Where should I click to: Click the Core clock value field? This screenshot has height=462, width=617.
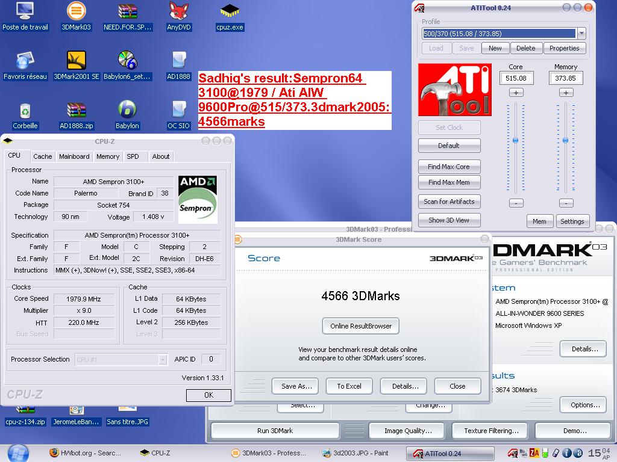[x=516, y=78]
